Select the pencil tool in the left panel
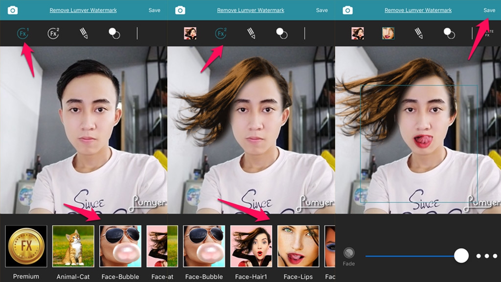This screenshot has height=282, width=501. pos(83,33)
